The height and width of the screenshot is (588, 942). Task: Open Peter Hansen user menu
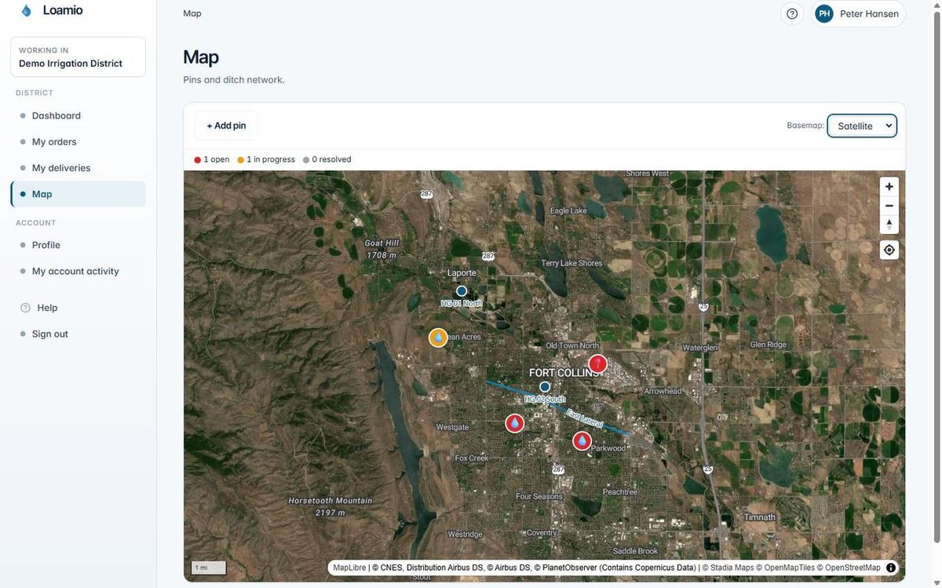pyautogui.click(x=858, y=13)
